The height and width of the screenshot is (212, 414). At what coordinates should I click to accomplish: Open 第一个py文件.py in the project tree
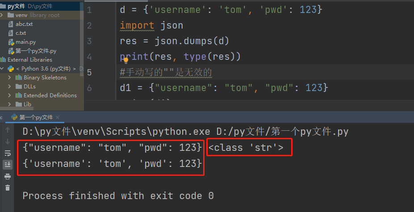pyautogui.click(x=35, y=51)
